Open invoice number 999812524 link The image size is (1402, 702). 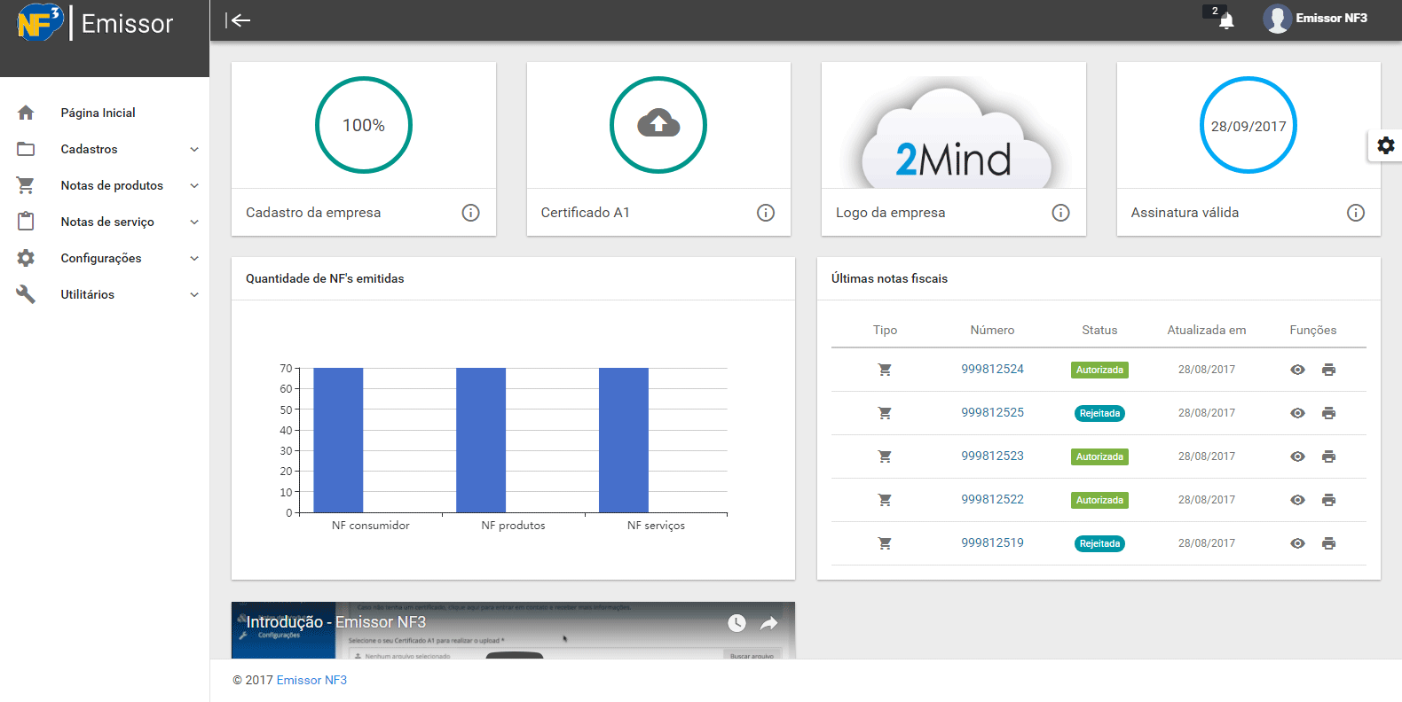[992, 369]
